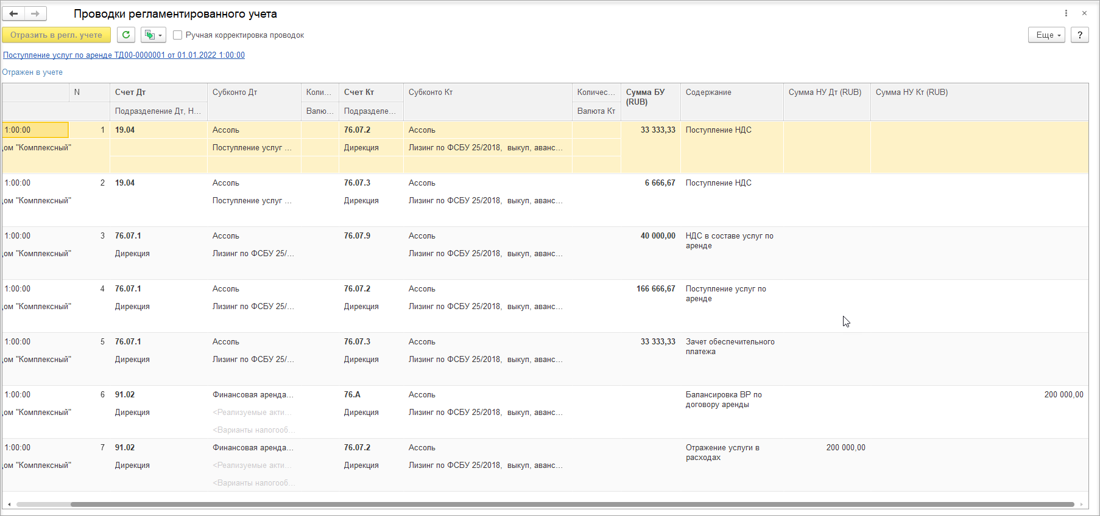Select Балансировка ВР по договору аренды cell
This screenshot has height=516, width=1100.
click(x=724, y=399)
